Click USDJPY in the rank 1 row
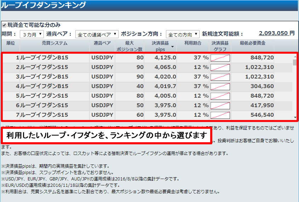 click(102, 58)
